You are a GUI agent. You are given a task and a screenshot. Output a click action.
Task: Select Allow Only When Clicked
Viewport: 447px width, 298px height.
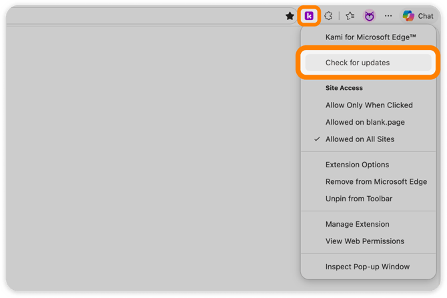(x=368, y=105)
